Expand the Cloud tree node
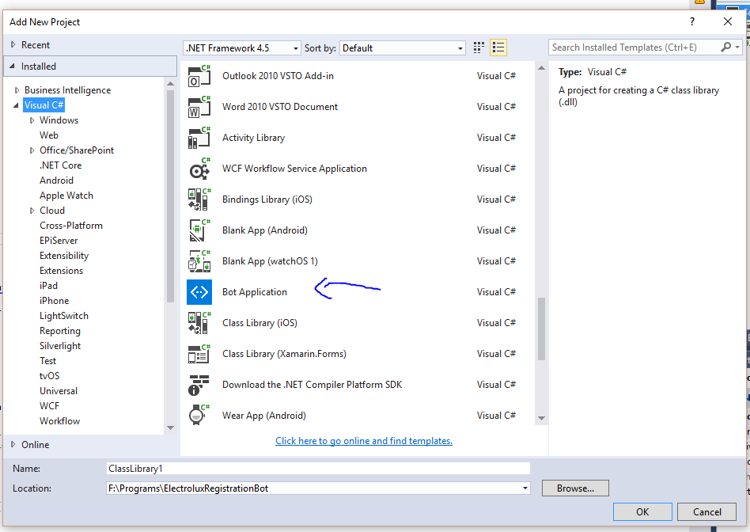The image size is (750, 532). point(32,211)
